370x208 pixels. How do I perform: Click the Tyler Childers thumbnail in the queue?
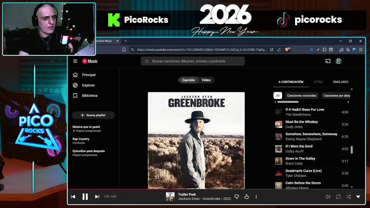pos(279,173)
